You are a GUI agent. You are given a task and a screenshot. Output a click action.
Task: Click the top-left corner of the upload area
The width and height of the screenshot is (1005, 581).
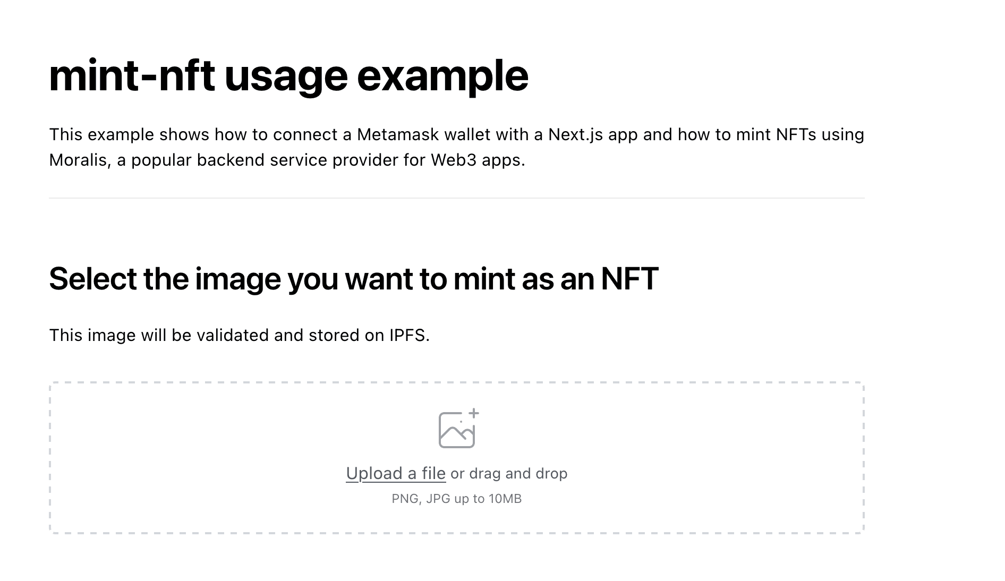point(52,382)
